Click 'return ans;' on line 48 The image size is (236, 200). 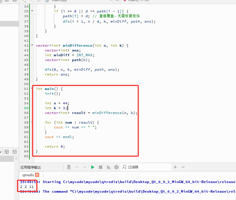tap(57, 74)
